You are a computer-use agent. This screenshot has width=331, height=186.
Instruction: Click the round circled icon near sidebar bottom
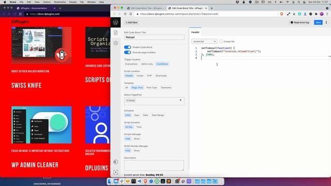[115, 162]
